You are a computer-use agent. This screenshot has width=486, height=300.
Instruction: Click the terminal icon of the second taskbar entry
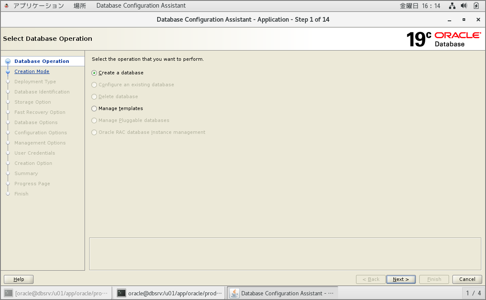click(121, 293)
